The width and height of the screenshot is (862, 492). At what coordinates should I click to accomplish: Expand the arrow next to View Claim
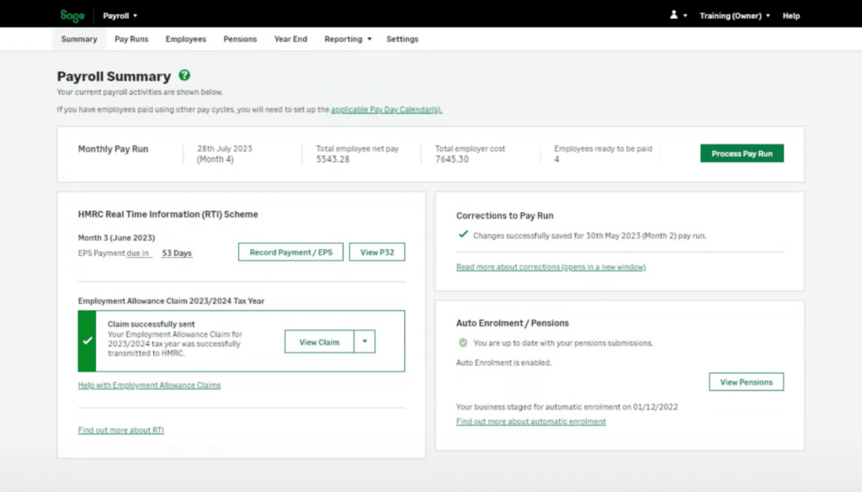[364, 341]
